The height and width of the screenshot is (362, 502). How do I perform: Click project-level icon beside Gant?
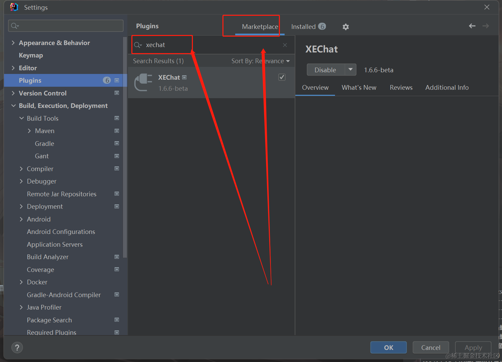[117, 156]
